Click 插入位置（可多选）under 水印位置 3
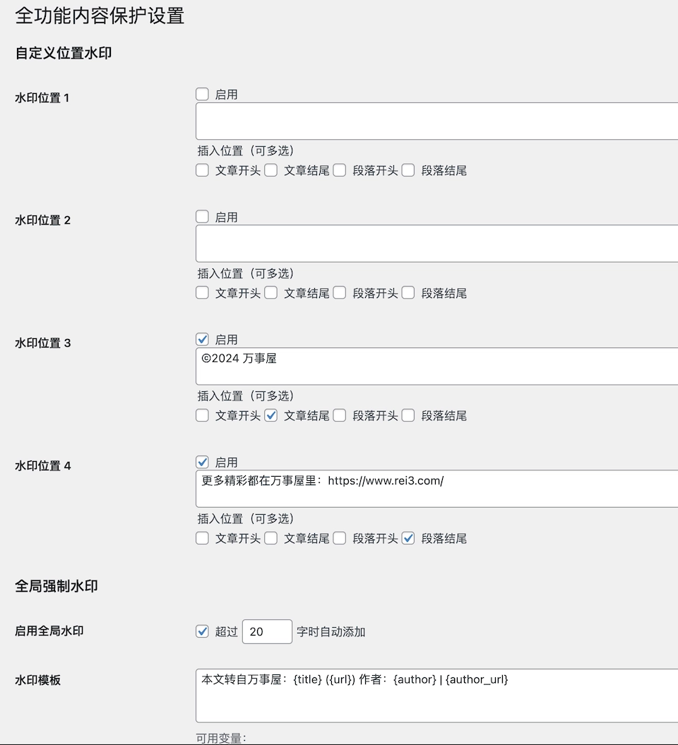The image size is (678, 745). tap(246, 395)
